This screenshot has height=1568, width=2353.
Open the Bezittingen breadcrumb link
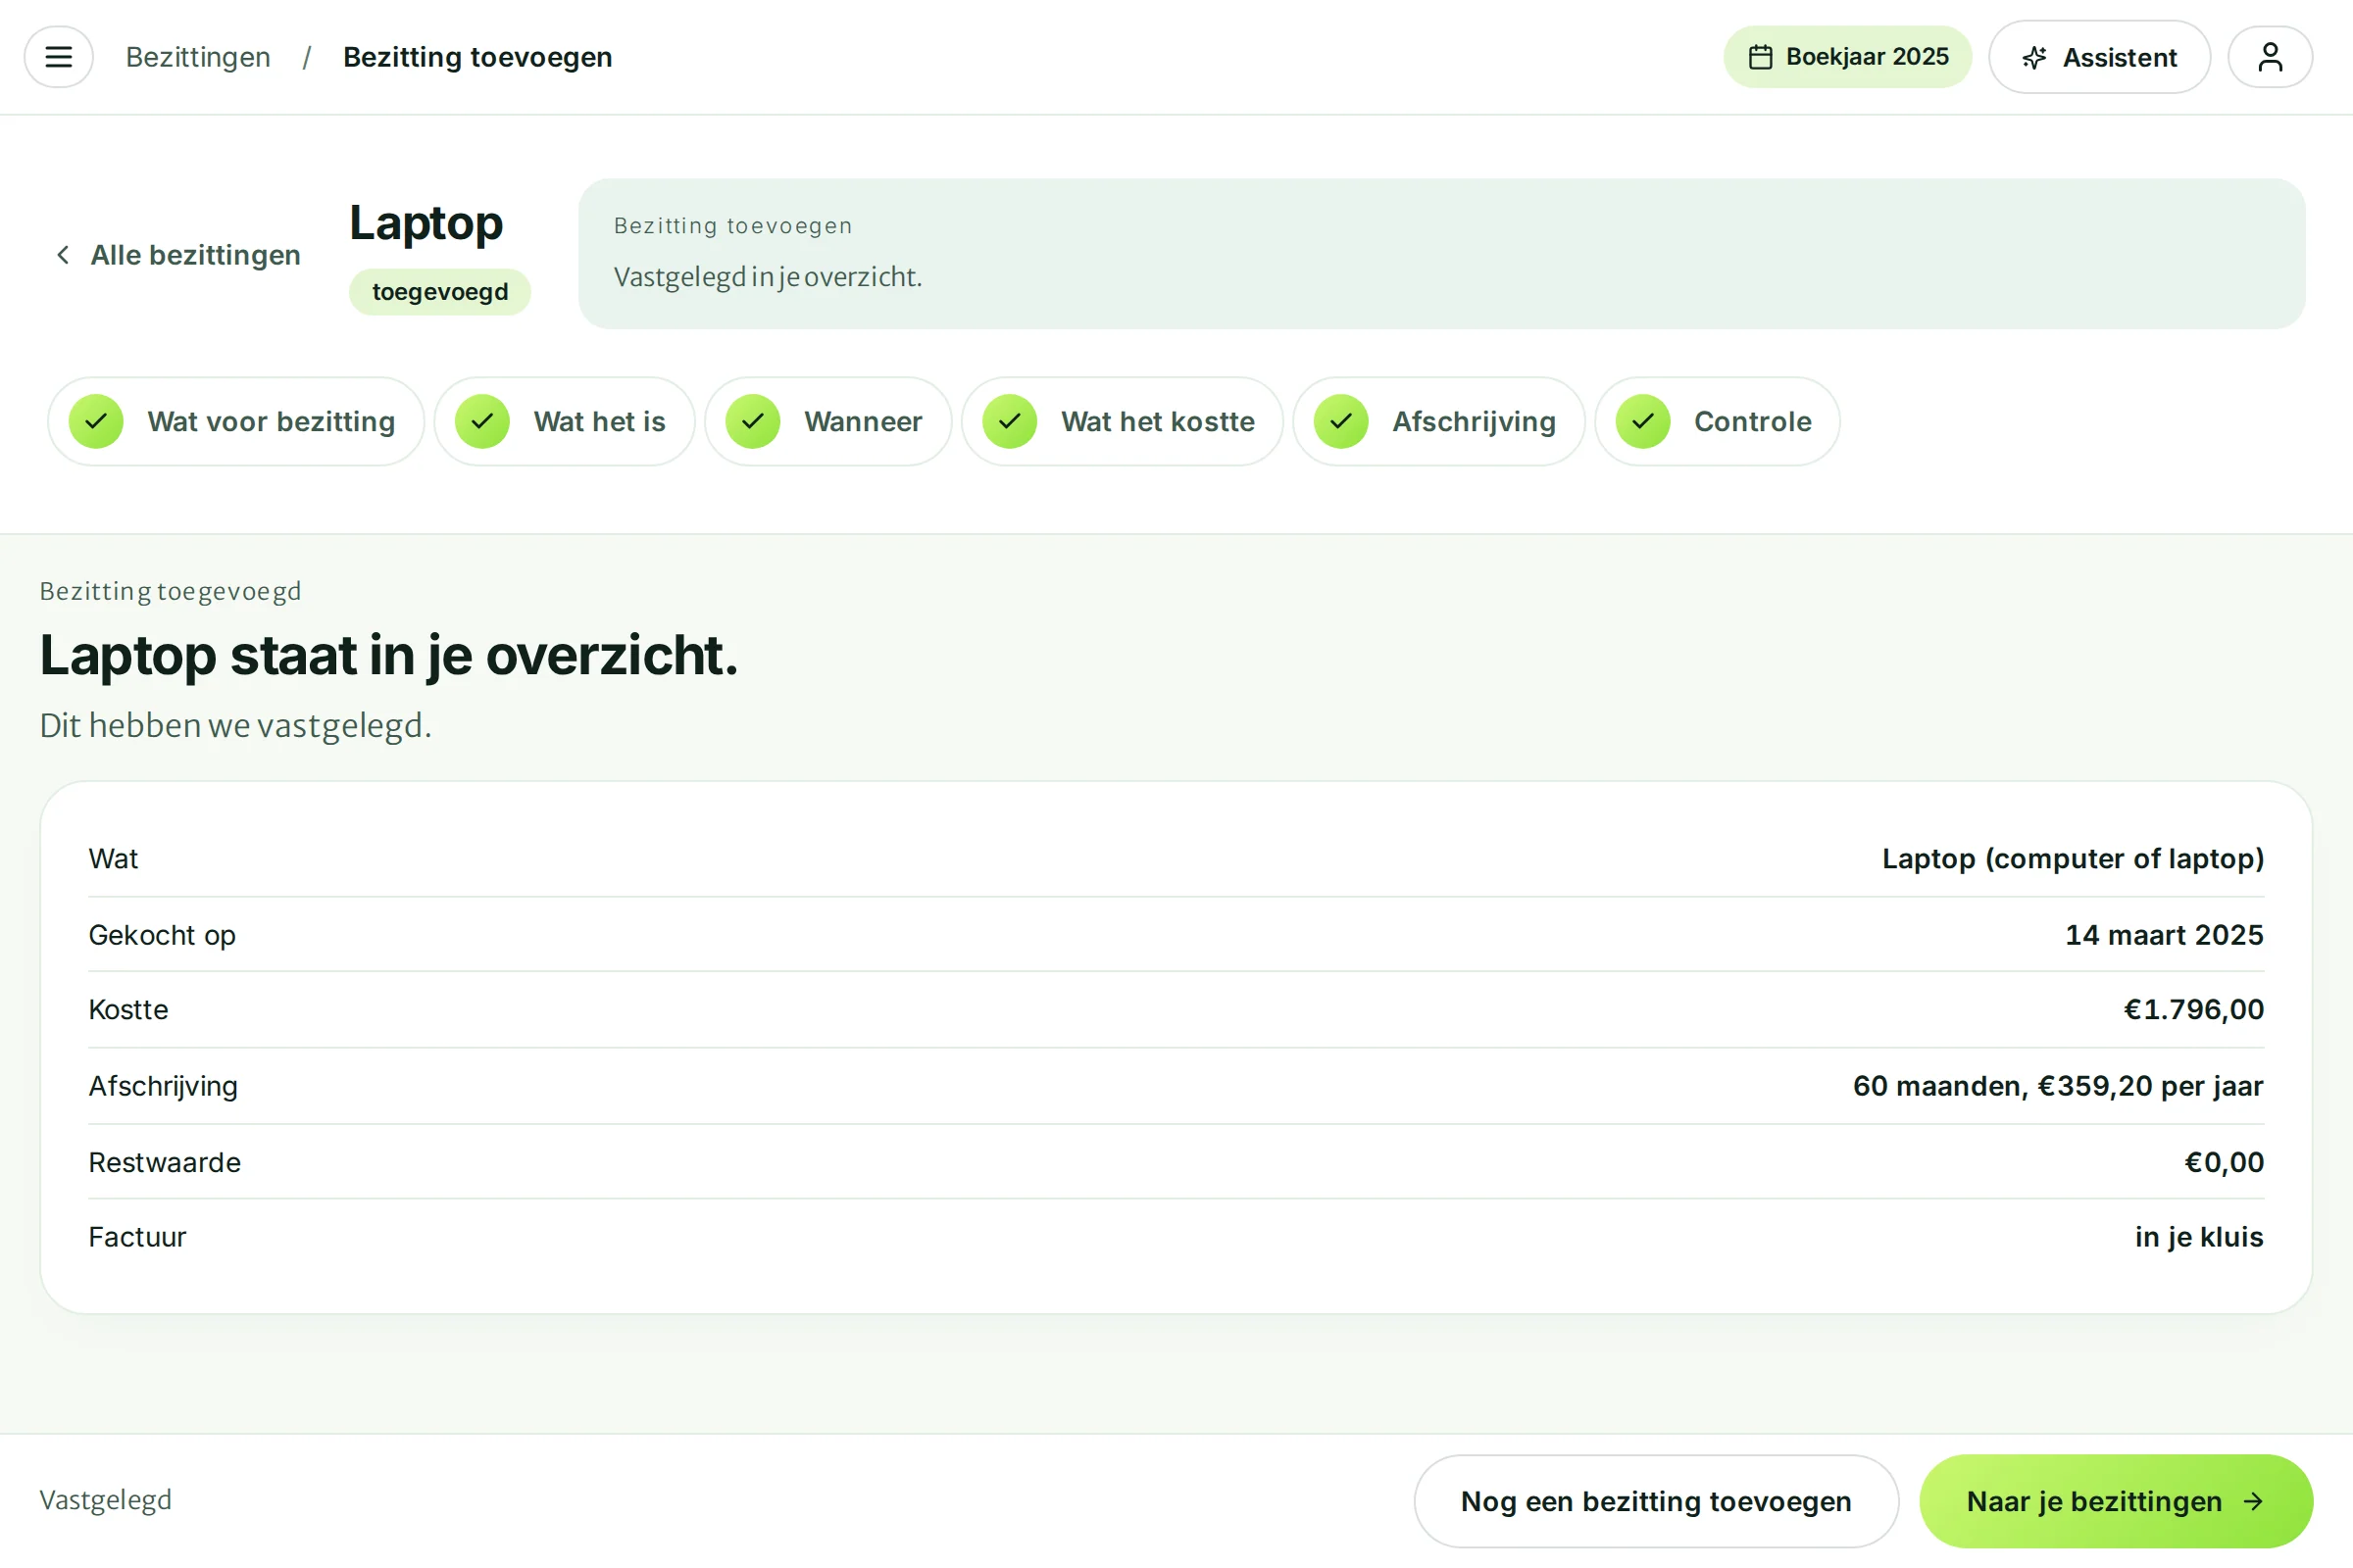pyautogui.click(x=198, y=57)
